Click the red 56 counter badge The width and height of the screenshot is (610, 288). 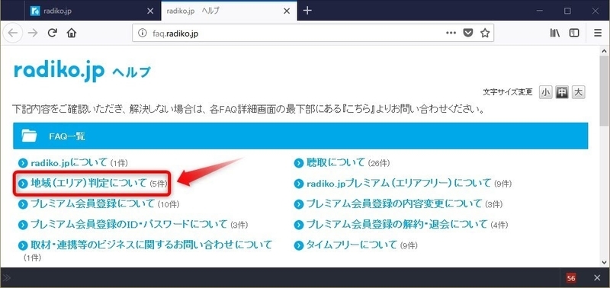(571, 278)
